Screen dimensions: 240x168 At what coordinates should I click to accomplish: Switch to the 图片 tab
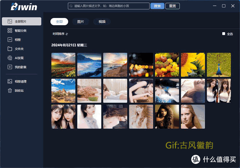coord(81,22)
